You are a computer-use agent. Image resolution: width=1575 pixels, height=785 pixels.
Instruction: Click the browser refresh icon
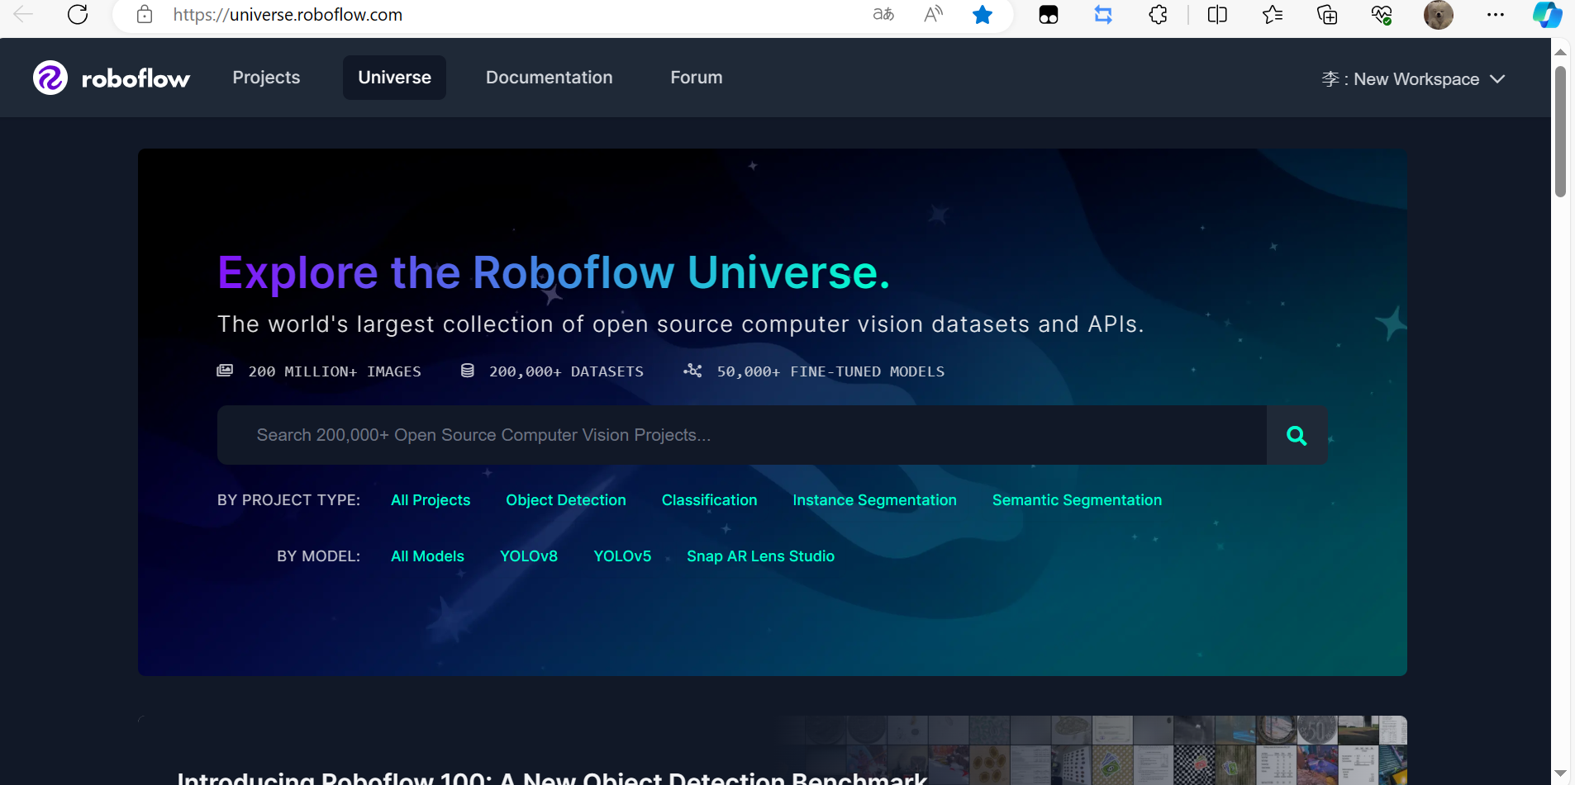[x=78, y=15]
